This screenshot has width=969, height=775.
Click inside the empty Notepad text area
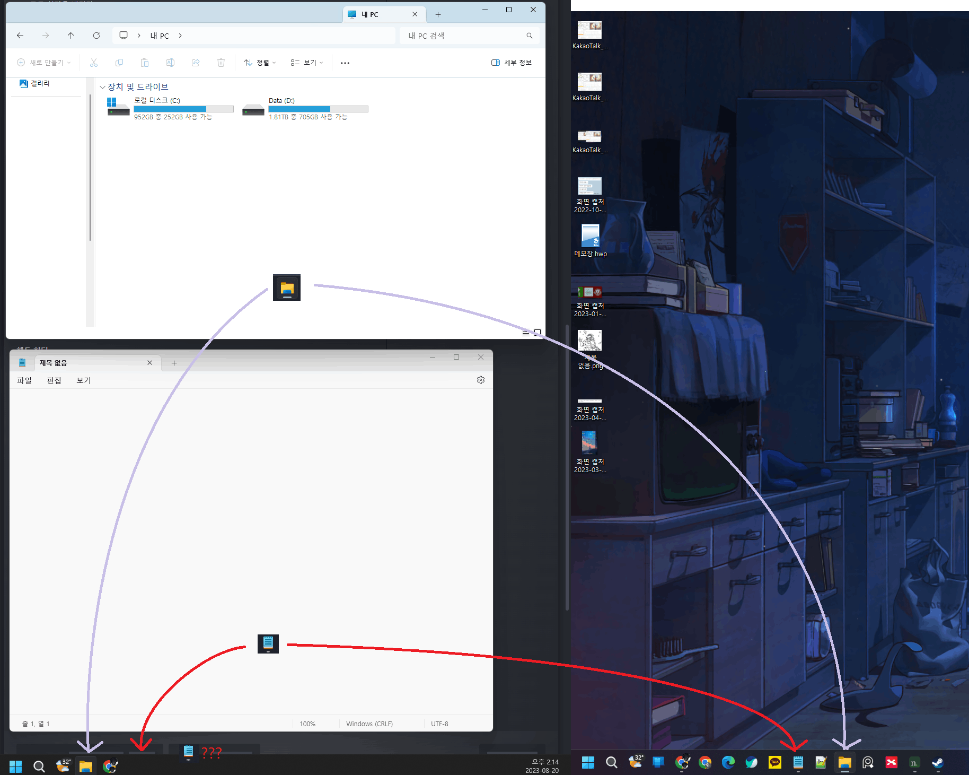[251, 552]
